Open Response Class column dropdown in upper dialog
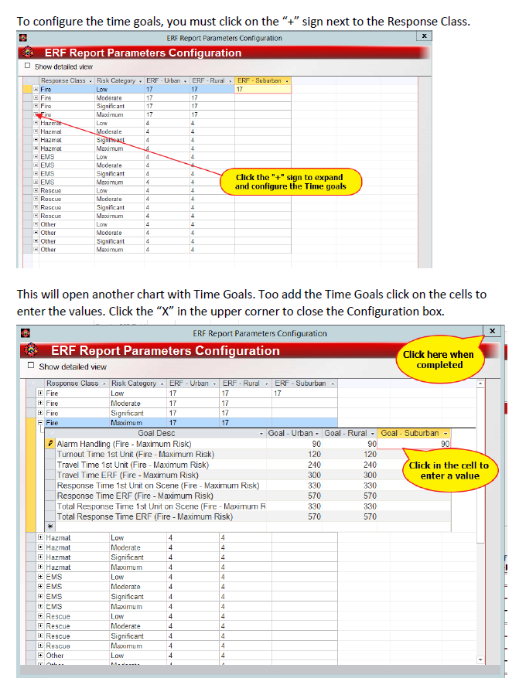The height and width of the screenshot is (685, 519). (90, 81)
